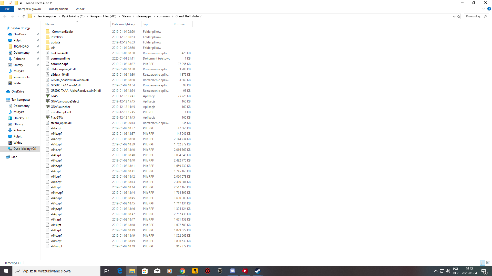The height and width of the screenshot is (276, 492).
Task: Open Steam from the taskbar
Action: (258, 271)
